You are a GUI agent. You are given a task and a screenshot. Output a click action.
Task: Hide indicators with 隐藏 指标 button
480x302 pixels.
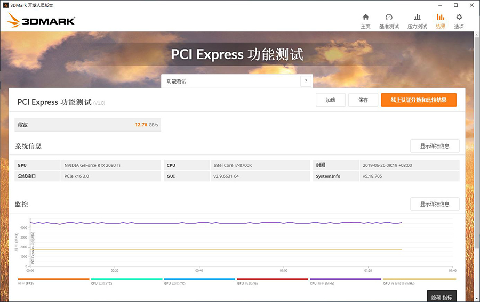pos(442,297)
